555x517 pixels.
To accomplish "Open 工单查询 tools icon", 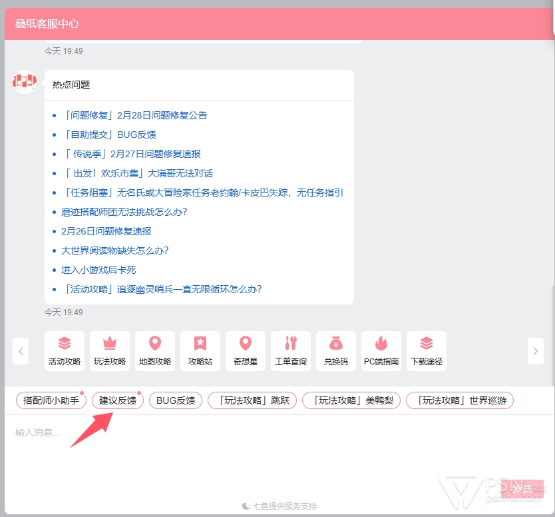I will click(291, 344).
